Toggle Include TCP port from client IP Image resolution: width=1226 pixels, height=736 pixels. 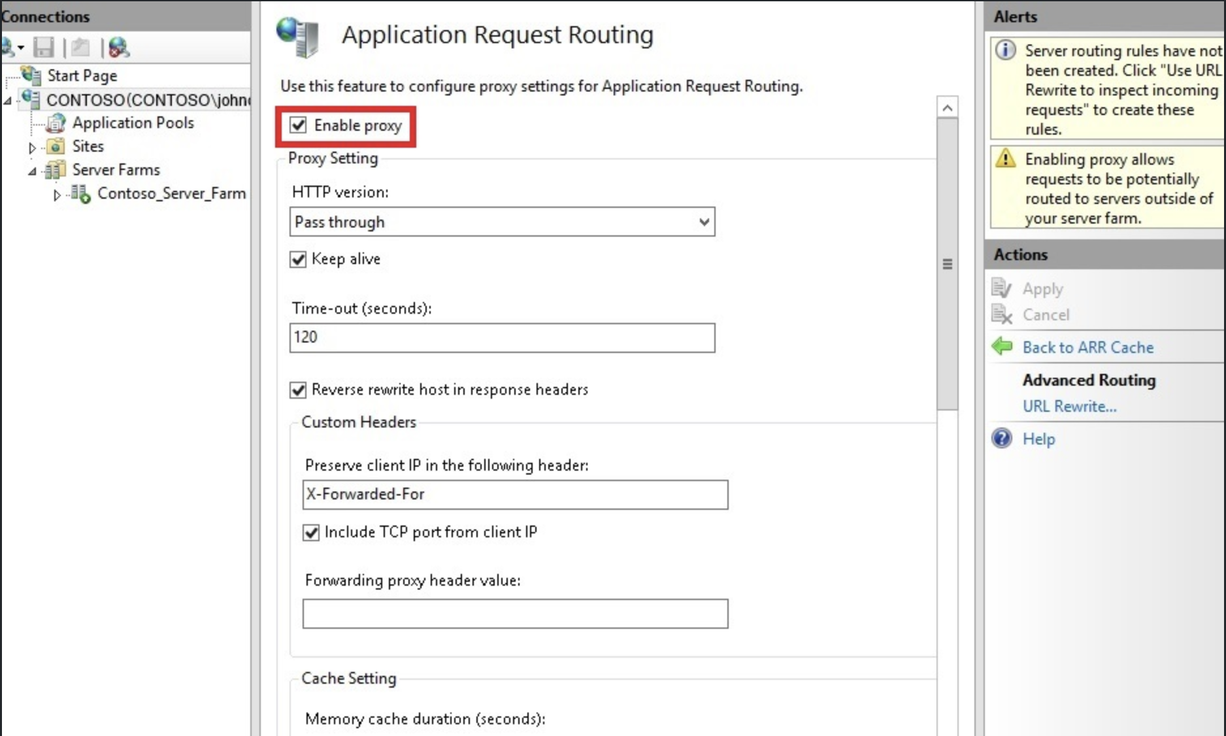click(311, 533)
